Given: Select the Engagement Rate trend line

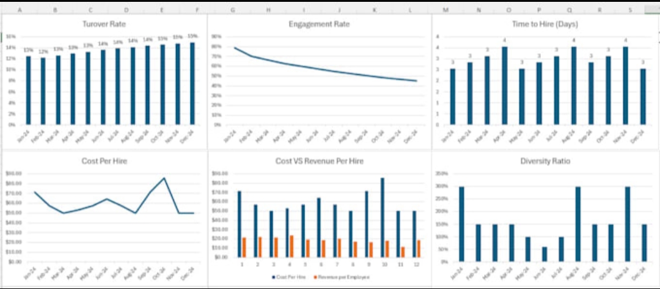Looking at the screenshot, I should (x=318, y=68).
